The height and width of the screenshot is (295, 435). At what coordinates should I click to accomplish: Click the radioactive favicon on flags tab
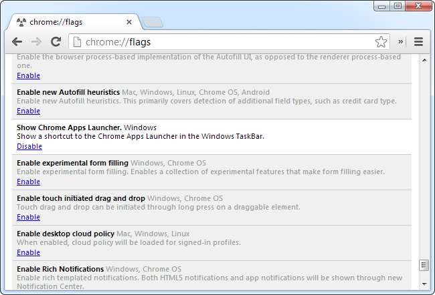(21, 21)
